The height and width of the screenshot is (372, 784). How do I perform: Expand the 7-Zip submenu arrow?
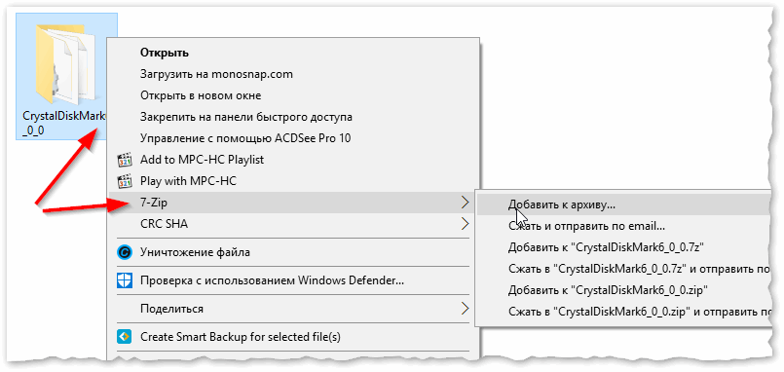(x=465, y=203)
